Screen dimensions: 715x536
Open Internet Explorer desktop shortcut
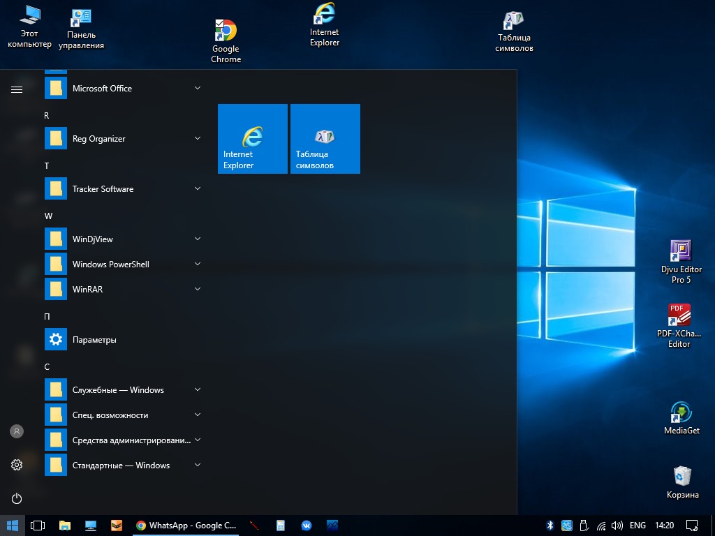click(x=324, y=25)
